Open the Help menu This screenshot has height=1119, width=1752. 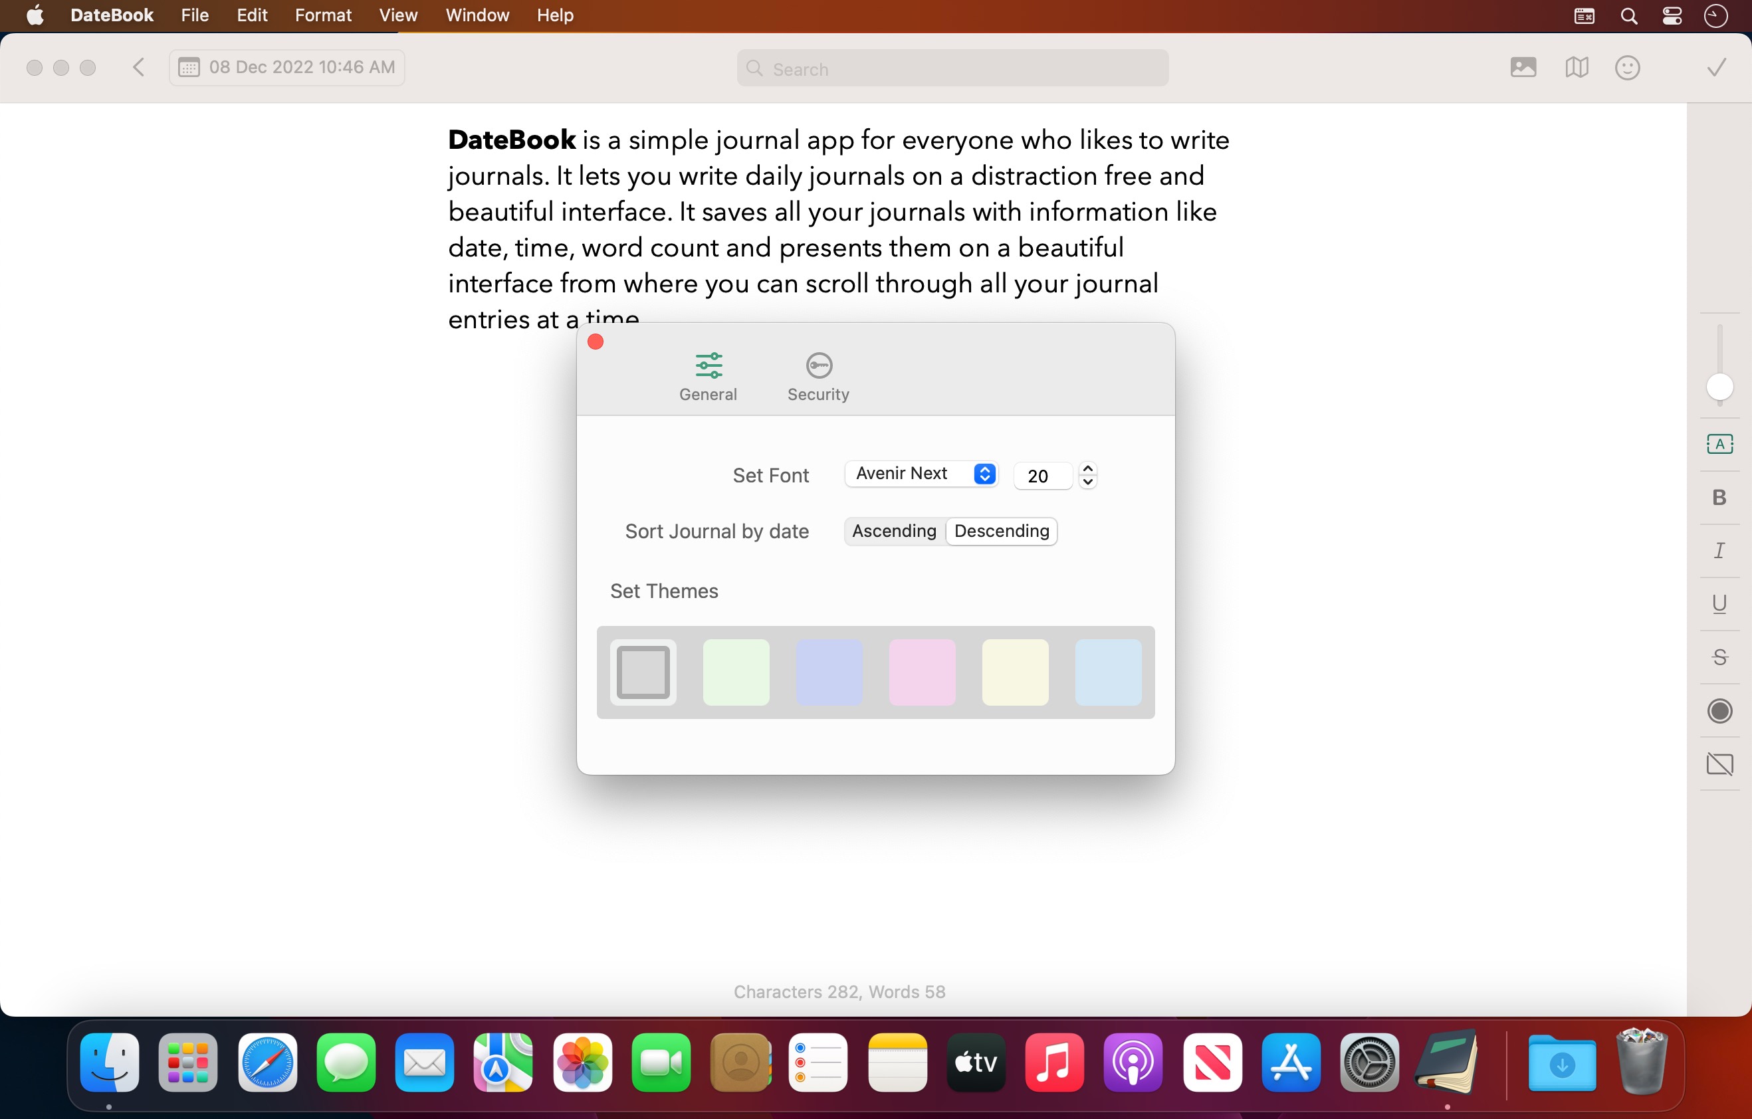click(555, 15)
